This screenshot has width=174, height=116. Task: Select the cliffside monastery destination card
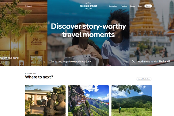coord(89,101)
